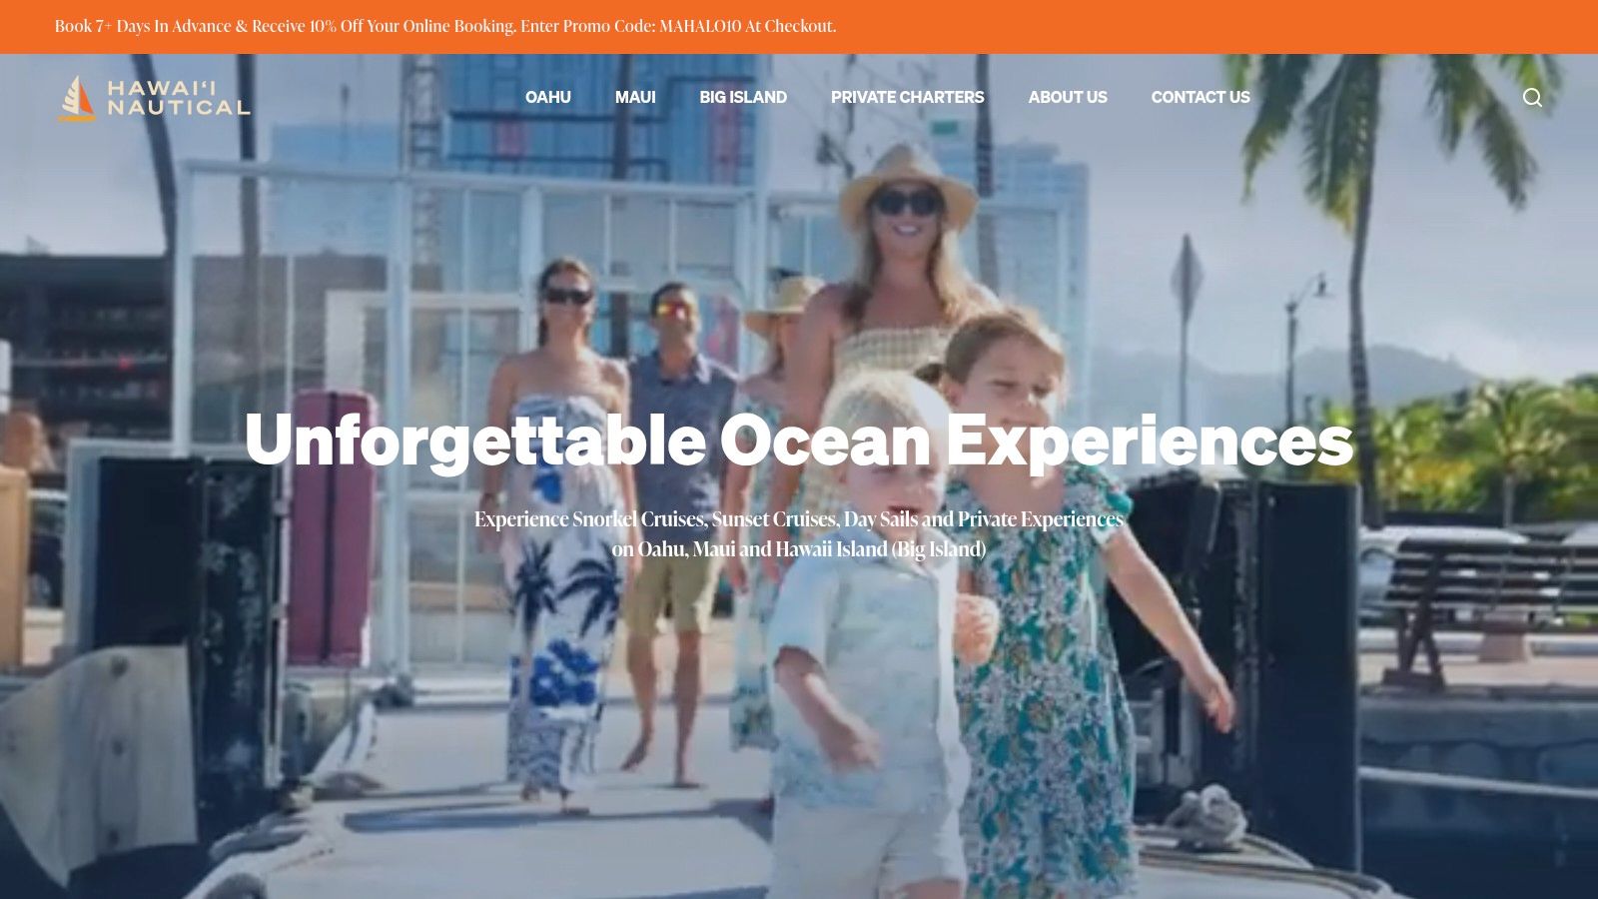Click the Oahu, Maui and Hawaii Island line
Image resolution: width=1598 pixels, height=899 pixels.
click(x=799, y=549)
